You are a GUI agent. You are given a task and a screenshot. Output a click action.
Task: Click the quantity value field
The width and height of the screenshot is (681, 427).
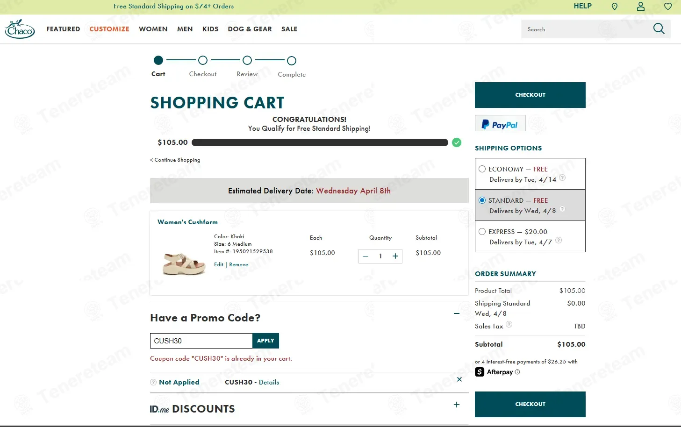tap(380, 256)
